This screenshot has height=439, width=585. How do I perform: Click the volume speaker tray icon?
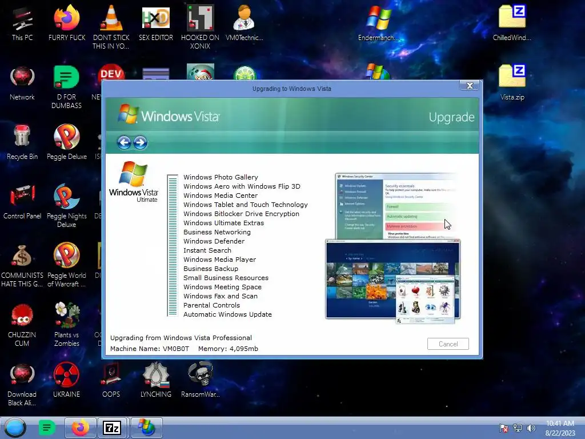(531, 428)
